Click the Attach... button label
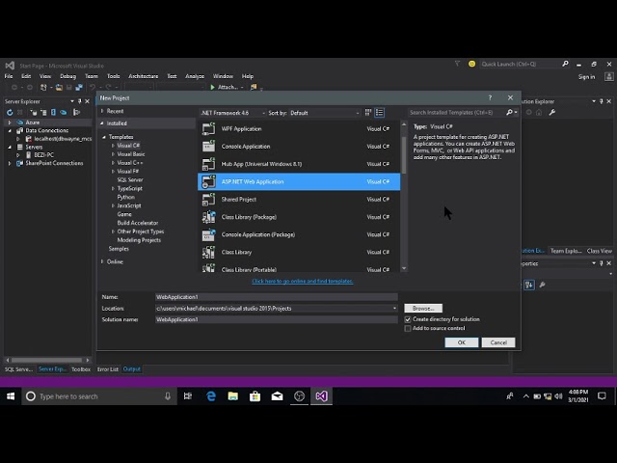The width and height of the screenshot is (617, 463). [x=228, y=87]
